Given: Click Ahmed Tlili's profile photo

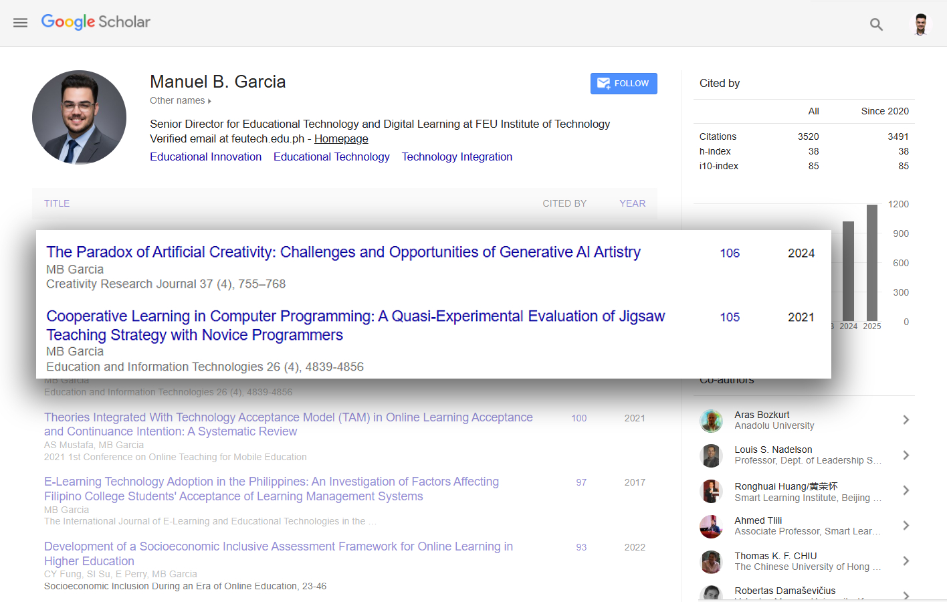Looking at the screenshot, I should 711,526.
